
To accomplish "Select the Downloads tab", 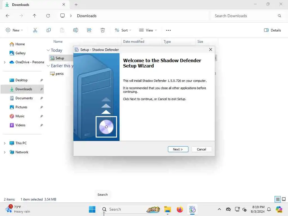I will point(36,5).
